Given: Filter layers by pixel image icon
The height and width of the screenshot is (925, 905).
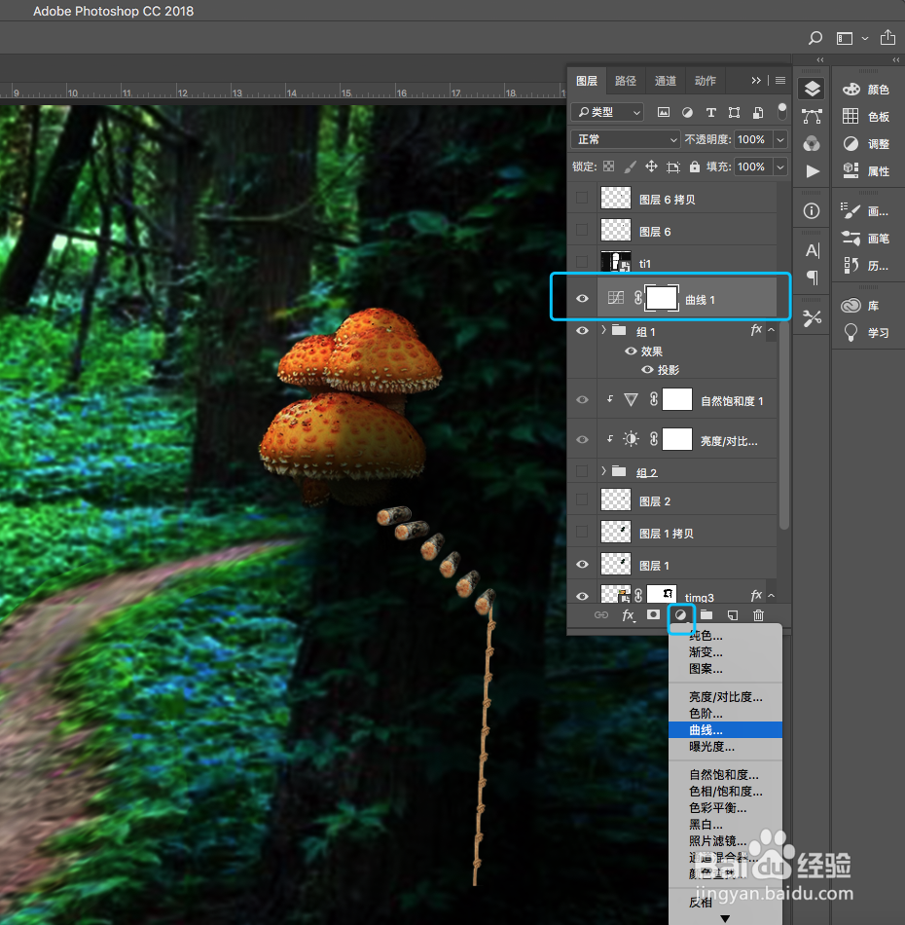Looking at the screenshot, I should [x=664, y=112].
